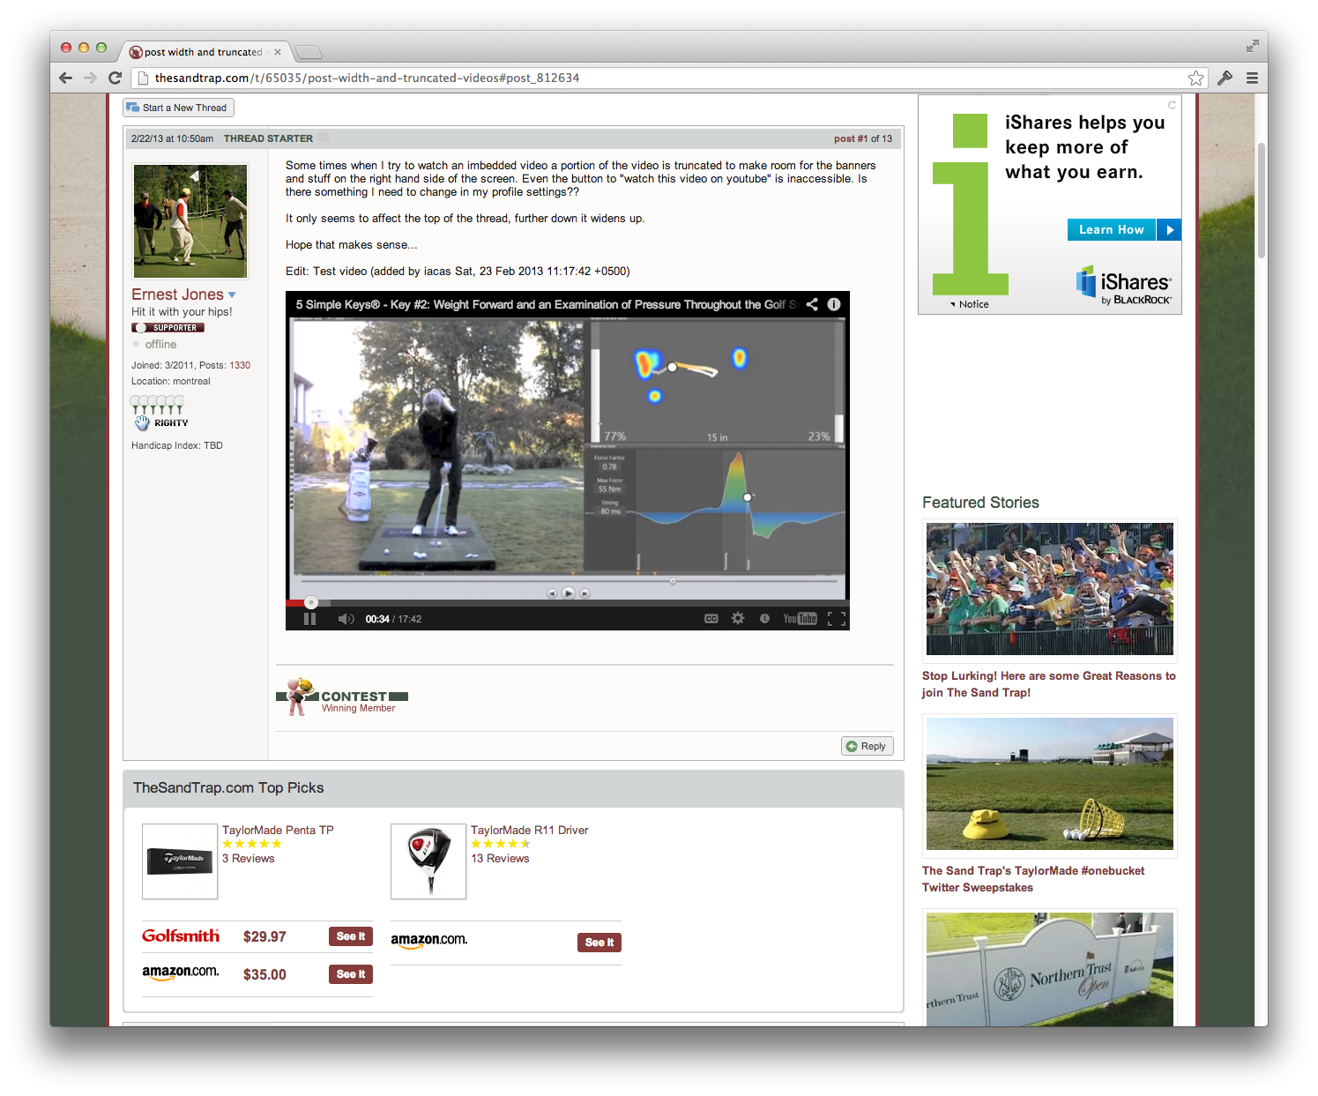Open the video info icon
Image resolution: width=1318 pixels, height=1096 pixels.
coord(834,304)
